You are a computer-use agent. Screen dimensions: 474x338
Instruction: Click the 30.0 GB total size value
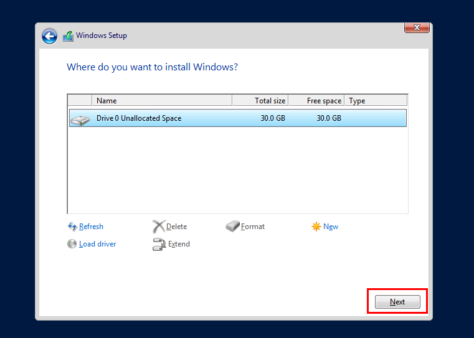coord(273,118)
